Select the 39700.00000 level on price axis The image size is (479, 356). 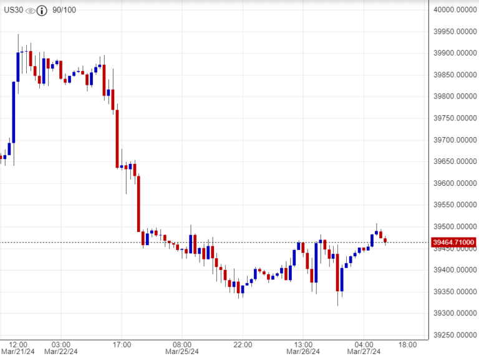click(455, 140)
